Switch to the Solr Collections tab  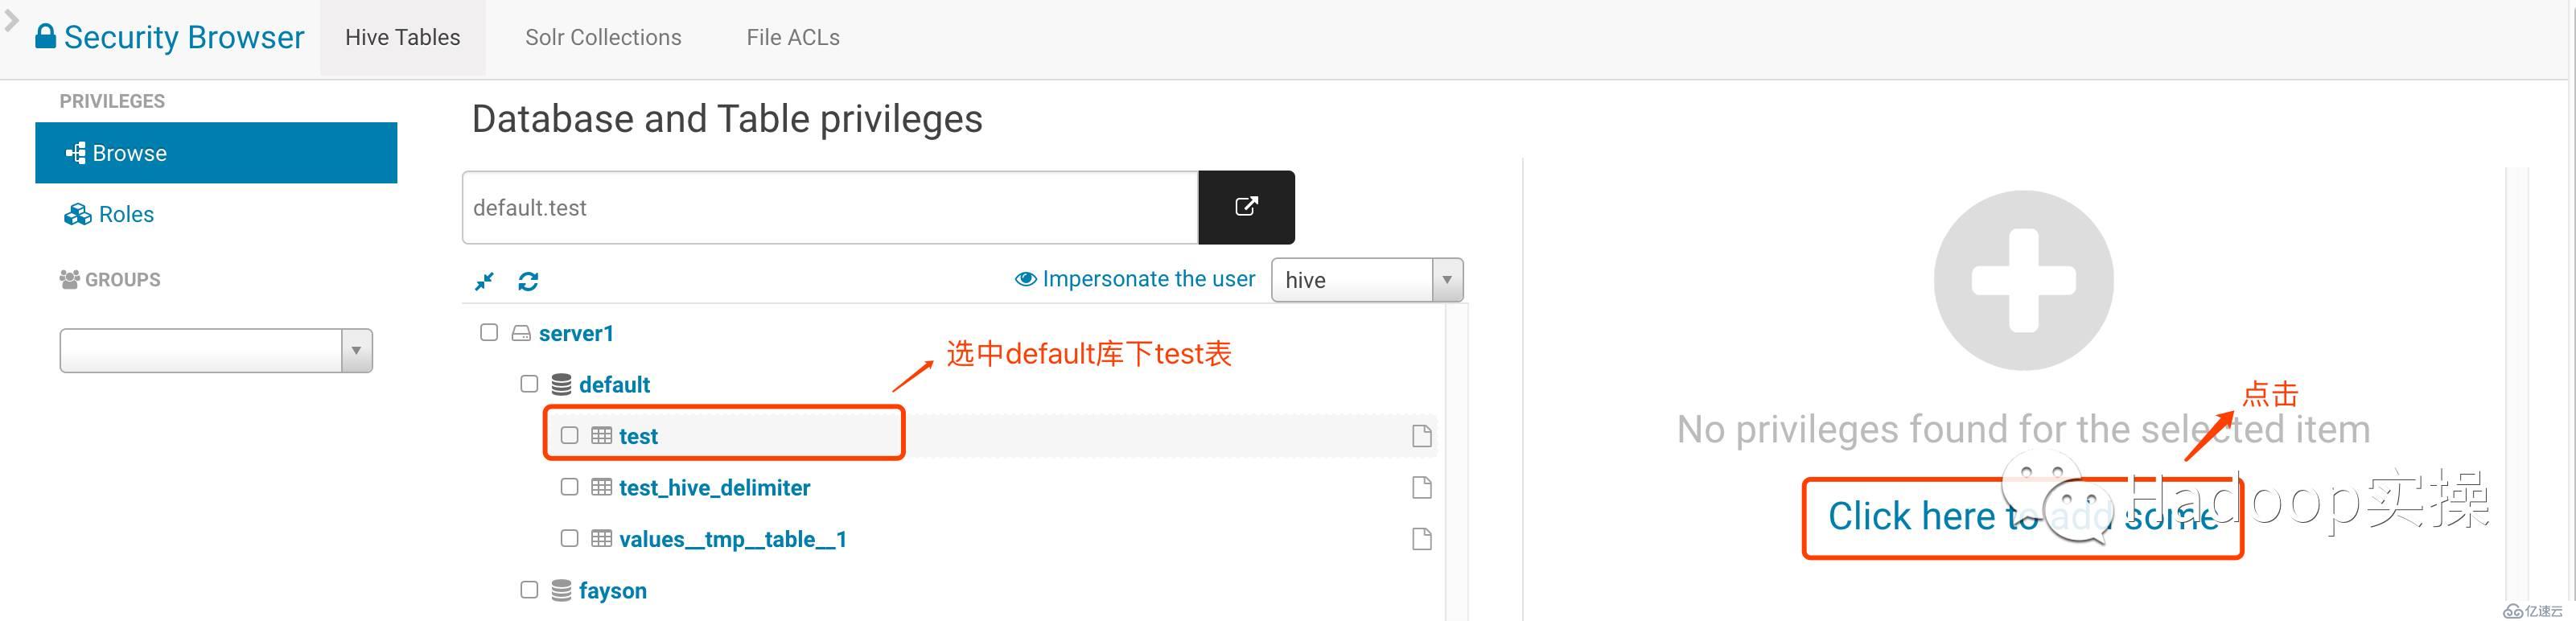click(603, 38)
